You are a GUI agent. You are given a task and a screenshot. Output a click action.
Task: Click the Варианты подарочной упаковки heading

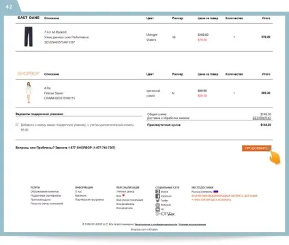pyautogui.click(x=40, y=114)
